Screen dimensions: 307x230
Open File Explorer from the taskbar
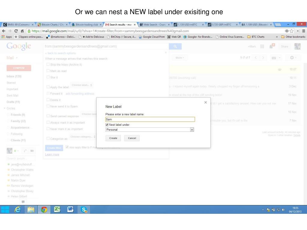tap(31, 210)
